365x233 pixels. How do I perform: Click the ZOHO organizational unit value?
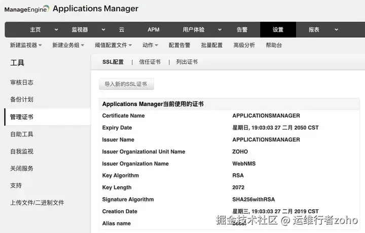240,152
